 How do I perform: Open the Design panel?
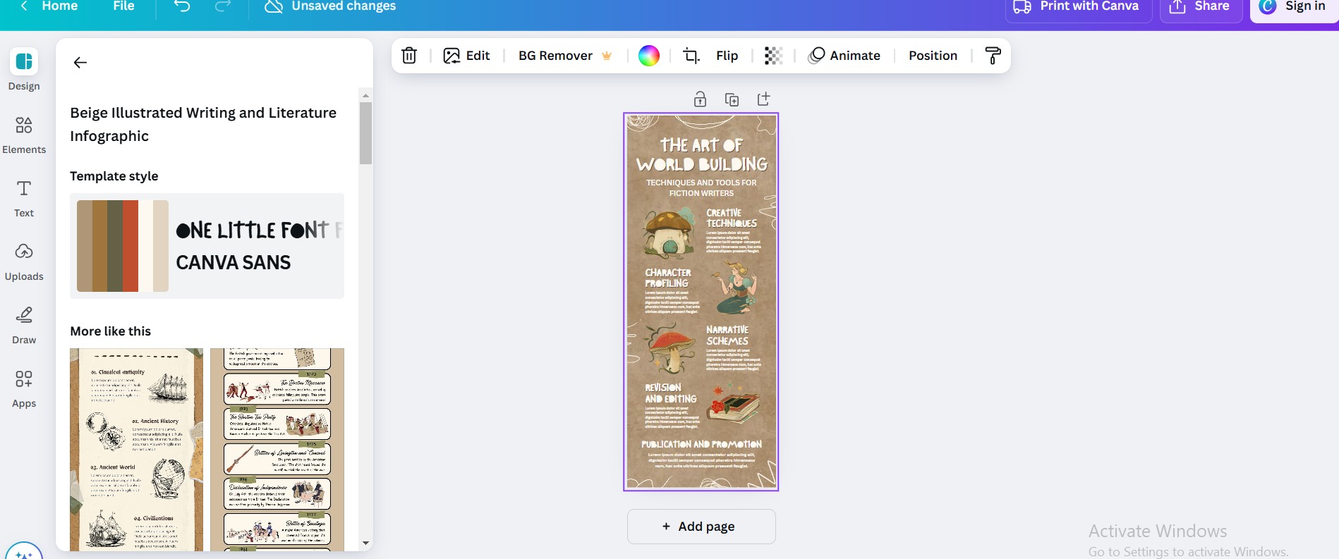coord(24,70)
